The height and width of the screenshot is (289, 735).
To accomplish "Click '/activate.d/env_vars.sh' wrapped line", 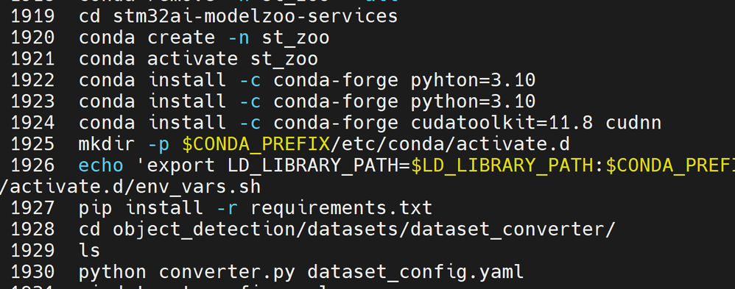I will pyautogui.click(x=130, y=187).
